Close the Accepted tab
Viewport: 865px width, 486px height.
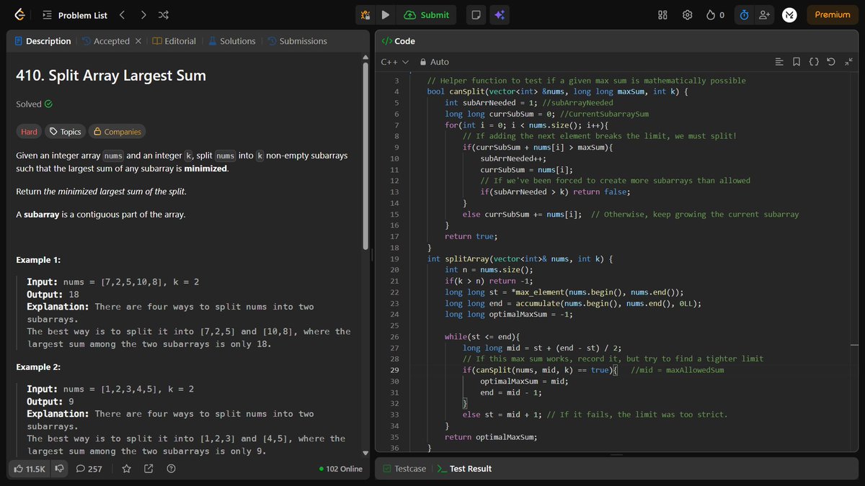(138, 41)
